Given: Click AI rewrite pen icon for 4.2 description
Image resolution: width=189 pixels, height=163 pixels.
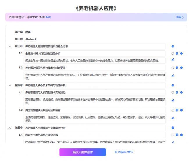Looking at the screenshot, I should [x=173, y=118].
